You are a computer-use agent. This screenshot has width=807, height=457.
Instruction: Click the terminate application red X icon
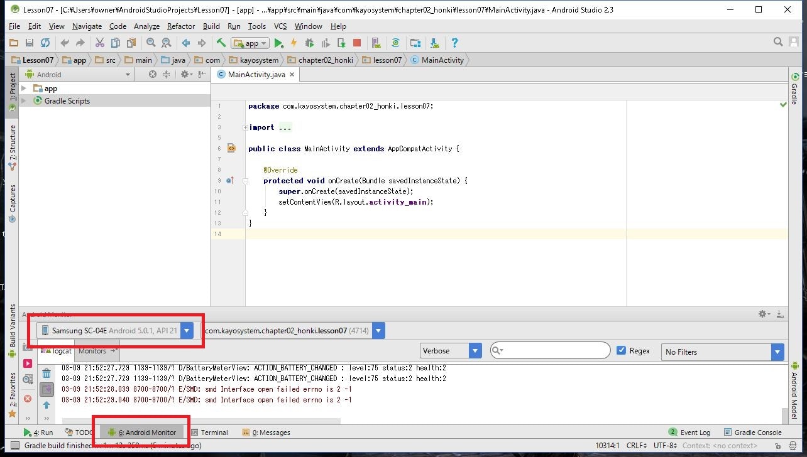coord(28,399)
